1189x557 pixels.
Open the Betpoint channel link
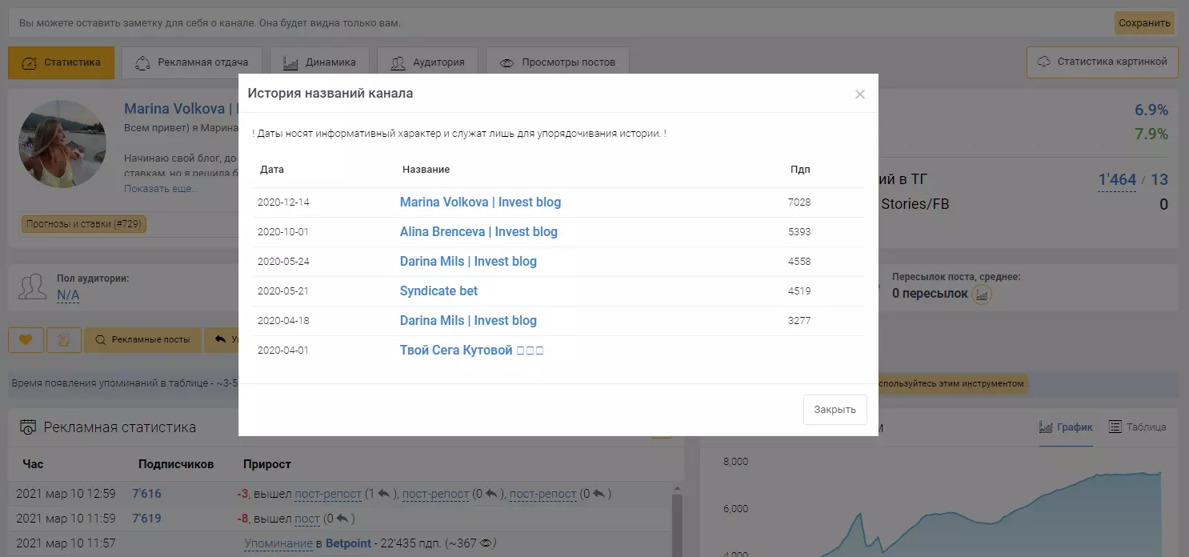tap(348, 543)
